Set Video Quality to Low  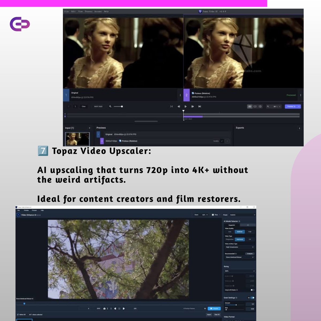coord(230,232)
